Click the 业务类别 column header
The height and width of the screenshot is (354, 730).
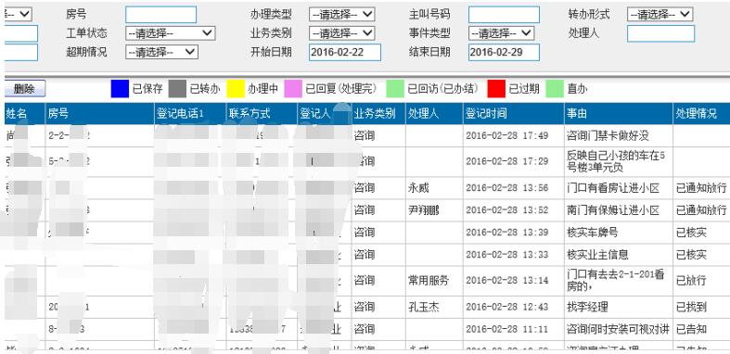[378, 113]
